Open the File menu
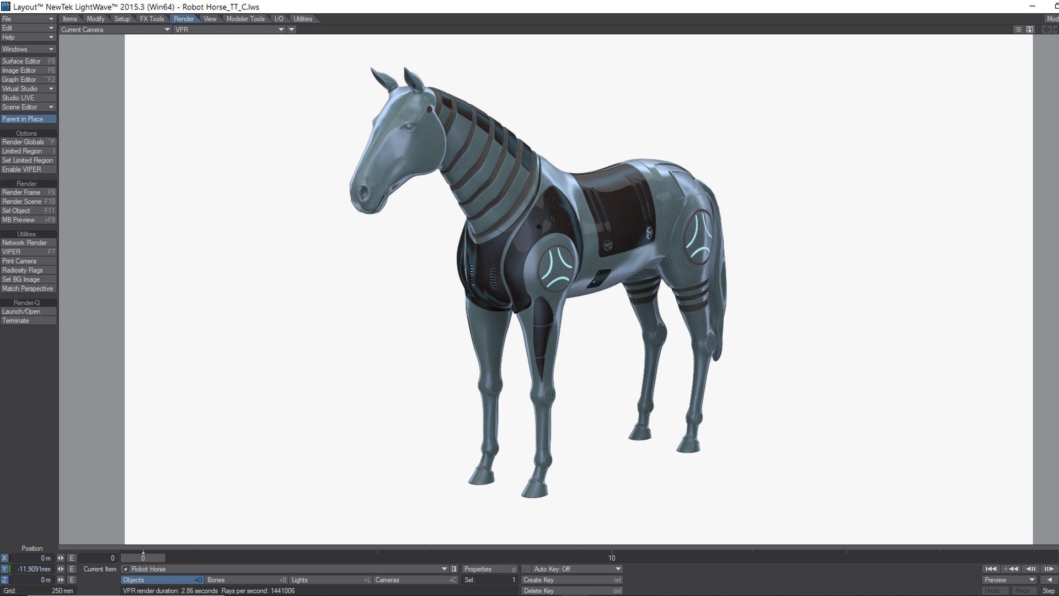The image size is (1059, 596). tap(28, 19)
